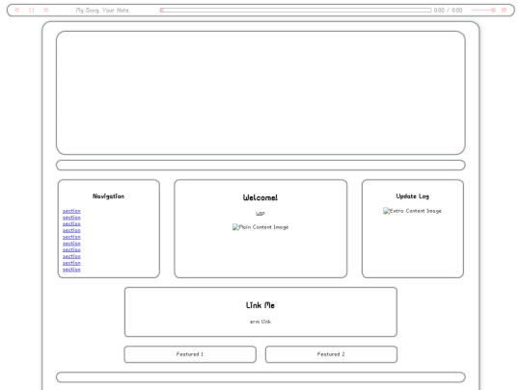Click the 'erm link' text under Link Me

pyautogui.click(x=260, y=322)
